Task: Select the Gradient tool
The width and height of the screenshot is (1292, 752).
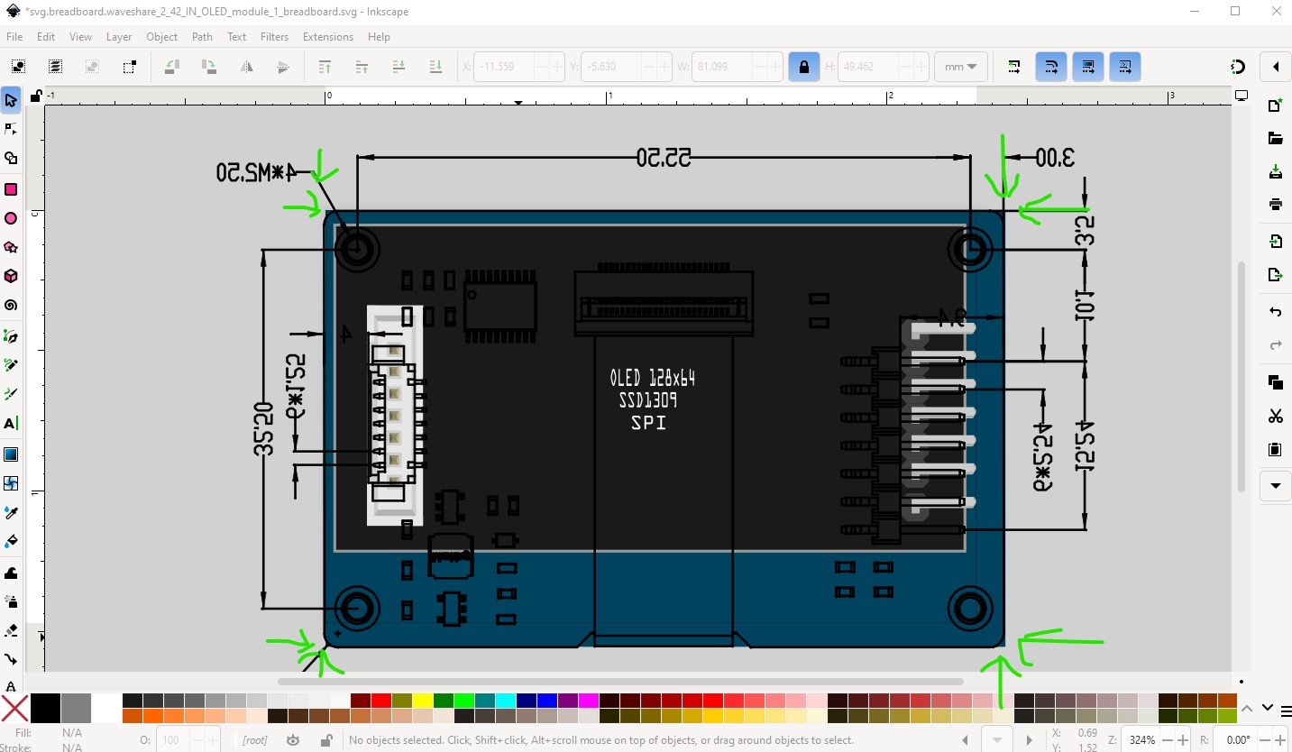Action: pos(11,454)
